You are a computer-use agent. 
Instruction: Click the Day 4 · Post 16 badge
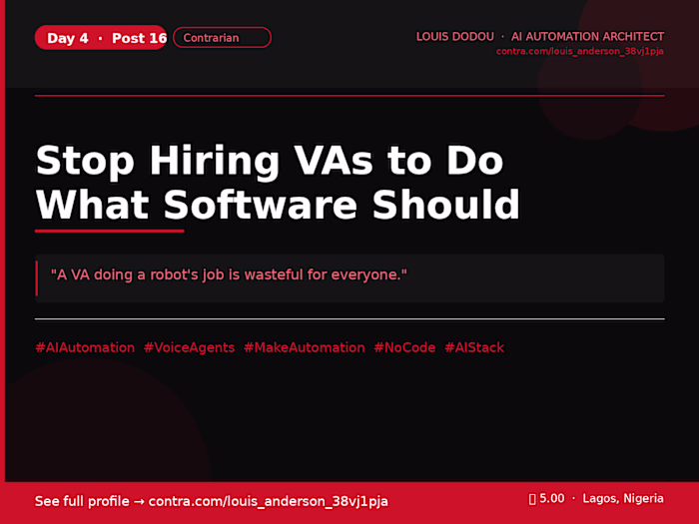click(101, 38)
